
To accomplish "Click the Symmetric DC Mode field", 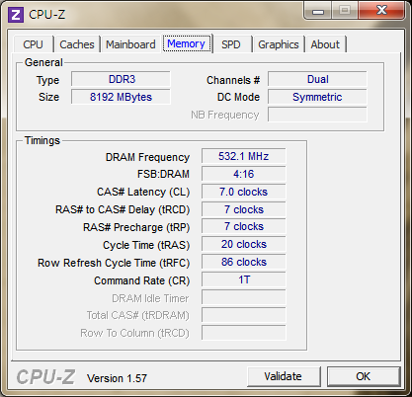I will [317, 97].
